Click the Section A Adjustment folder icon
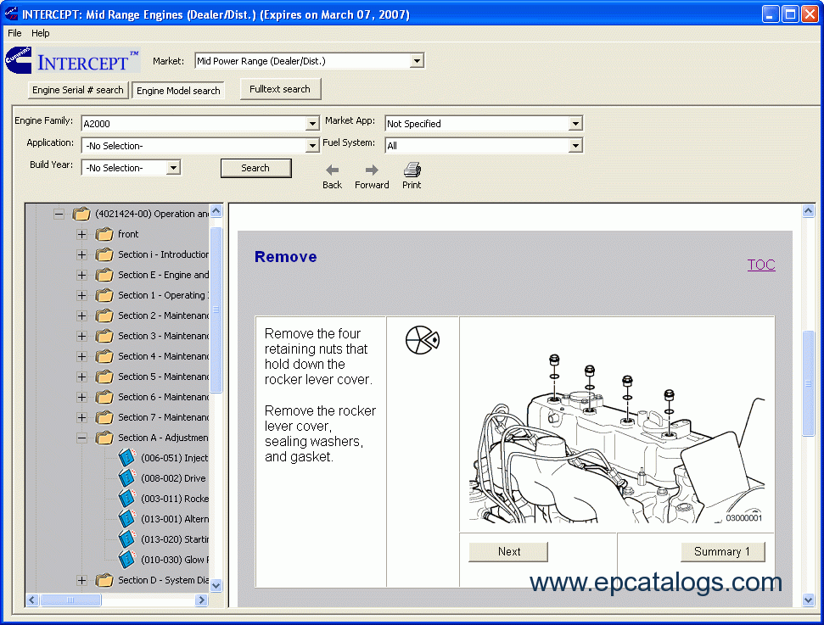 click(104, 438)
